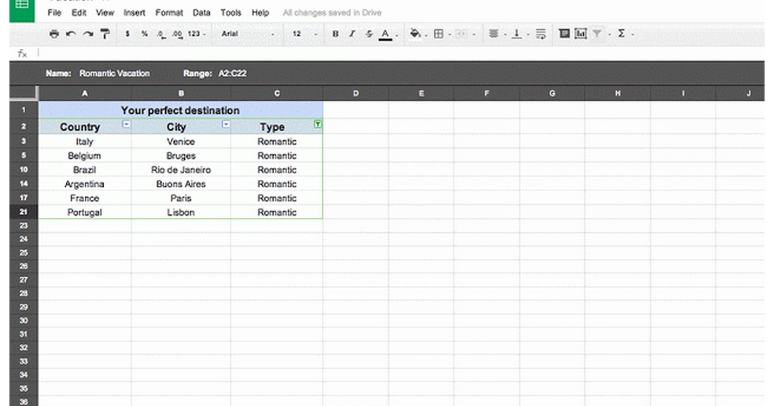This screenshot has height=406, width=774.
Task: Click the formula bar input
Action: [x=401, y=54]
